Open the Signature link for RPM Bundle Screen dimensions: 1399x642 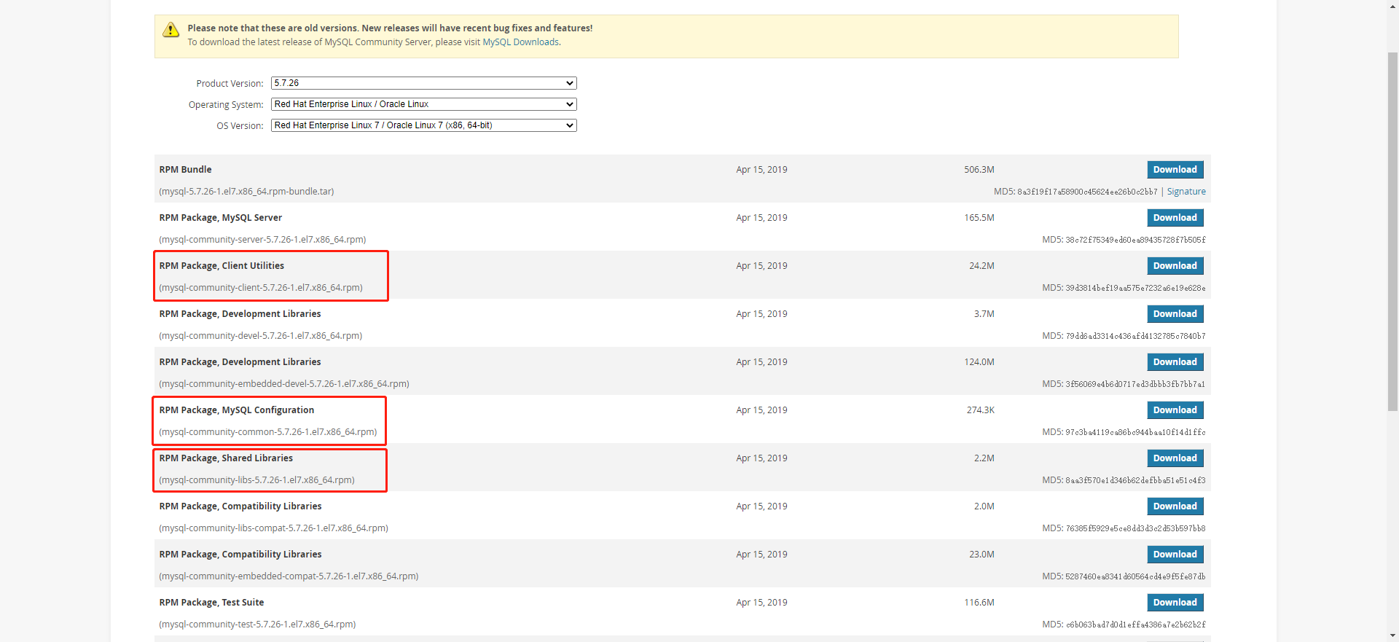point(1186,192)
